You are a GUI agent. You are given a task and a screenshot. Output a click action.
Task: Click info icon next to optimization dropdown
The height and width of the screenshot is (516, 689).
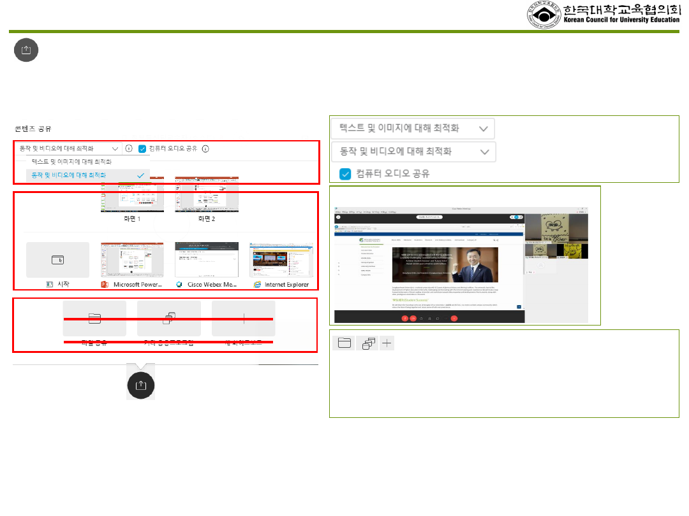point(129,148)
